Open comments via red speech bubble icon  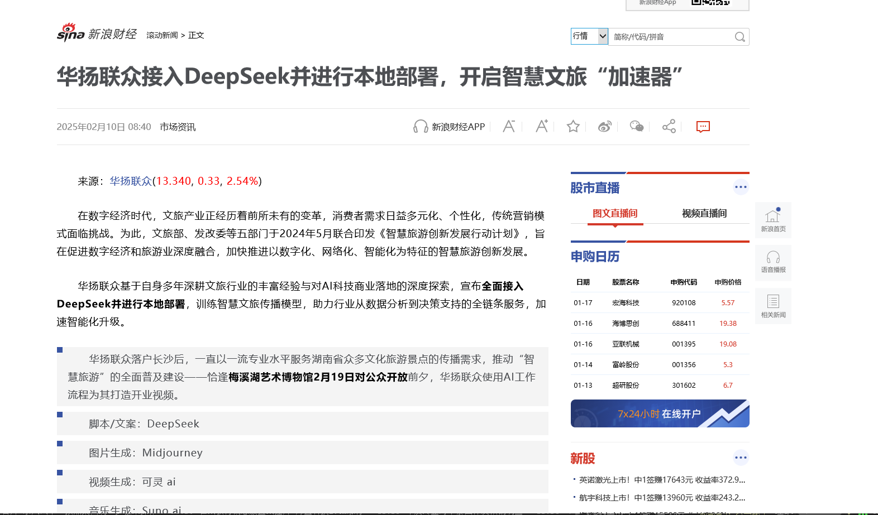pos(703,127)
